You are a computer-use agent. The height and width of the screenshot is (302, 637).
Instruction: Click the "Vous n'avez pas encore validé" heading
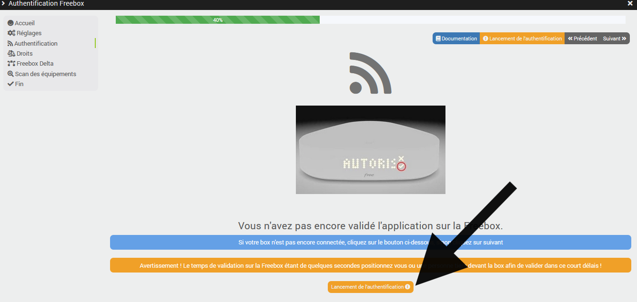click(x=371, y=225)
